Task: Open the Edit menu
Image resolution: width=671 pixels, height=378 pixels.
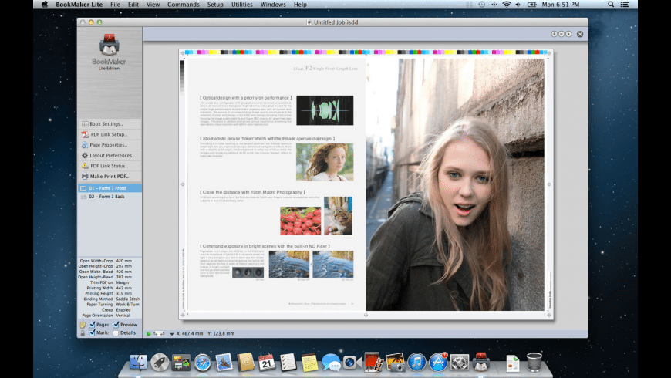Action: point(133,5)
